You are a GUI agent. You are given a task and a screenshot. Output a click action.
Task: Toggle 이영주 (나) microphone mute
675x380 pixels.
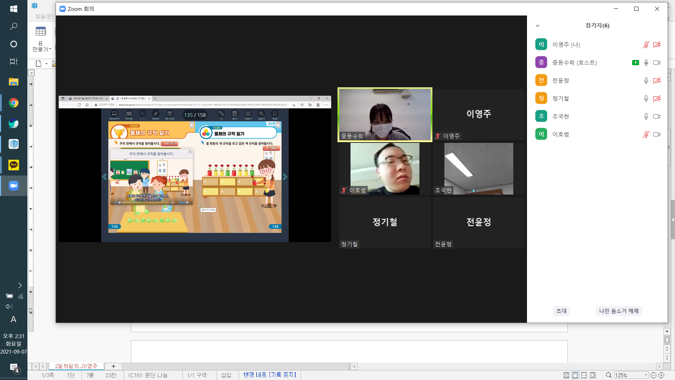point(646,45)
